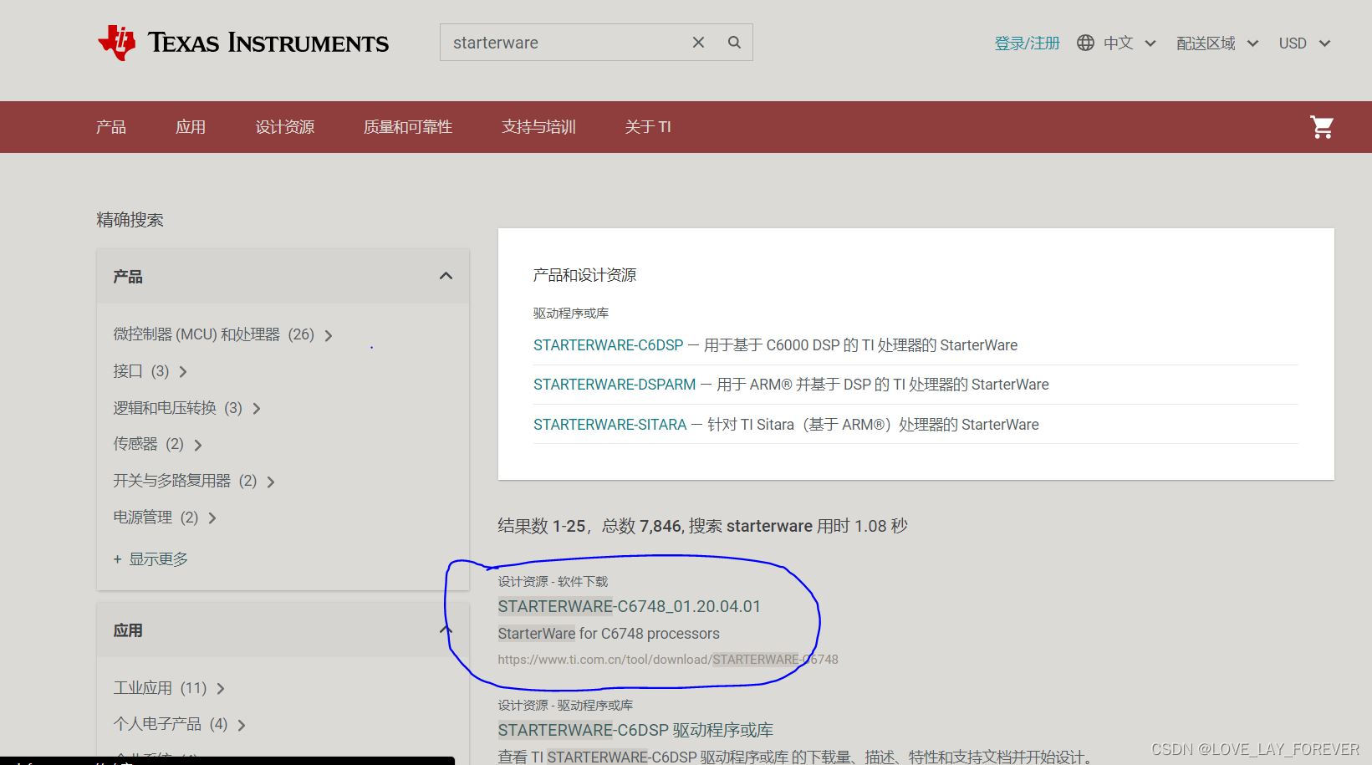
Task: Open result STARTERWARE-C6DSP 驱动程序或库
Action: click(635, 730)
